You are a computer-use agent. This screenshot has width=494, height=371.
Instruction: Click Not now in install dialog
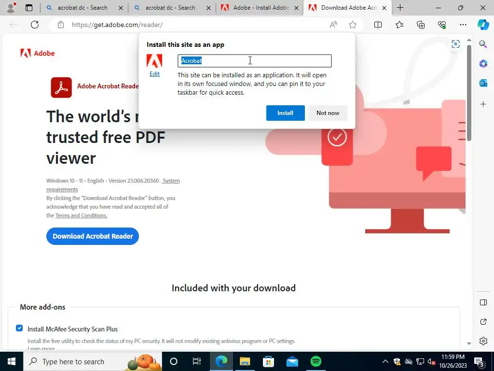(x=328, y=113)
